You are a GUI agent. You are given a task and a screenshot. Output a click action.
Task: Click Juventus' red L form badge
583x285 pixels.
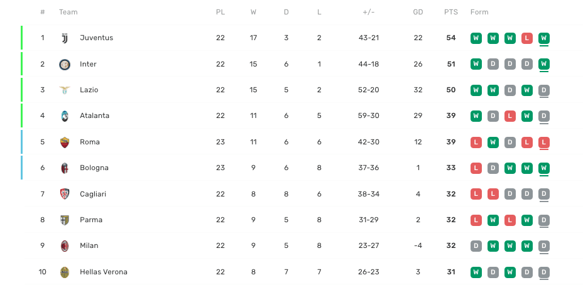tap(527, 38)
